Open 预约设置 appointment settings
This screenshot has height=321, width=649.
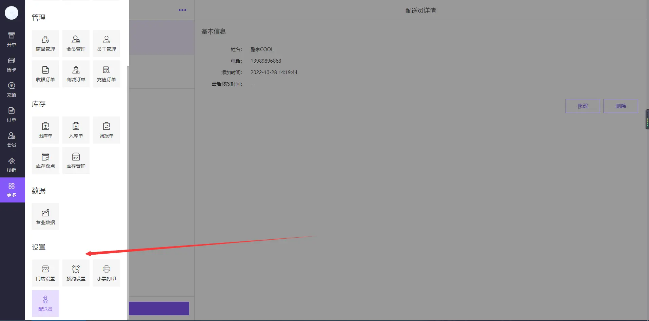(76, 273)
